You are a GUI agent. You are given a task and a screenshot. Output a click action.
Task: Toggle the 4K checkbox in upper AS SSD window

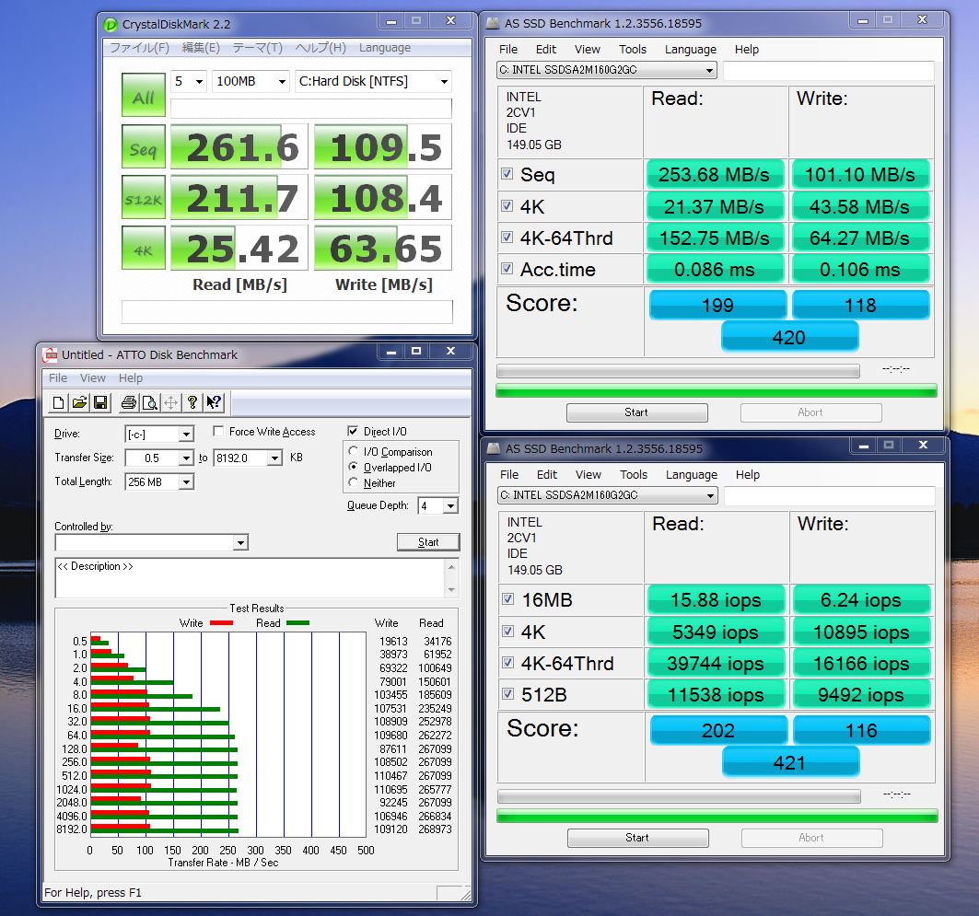507,205
